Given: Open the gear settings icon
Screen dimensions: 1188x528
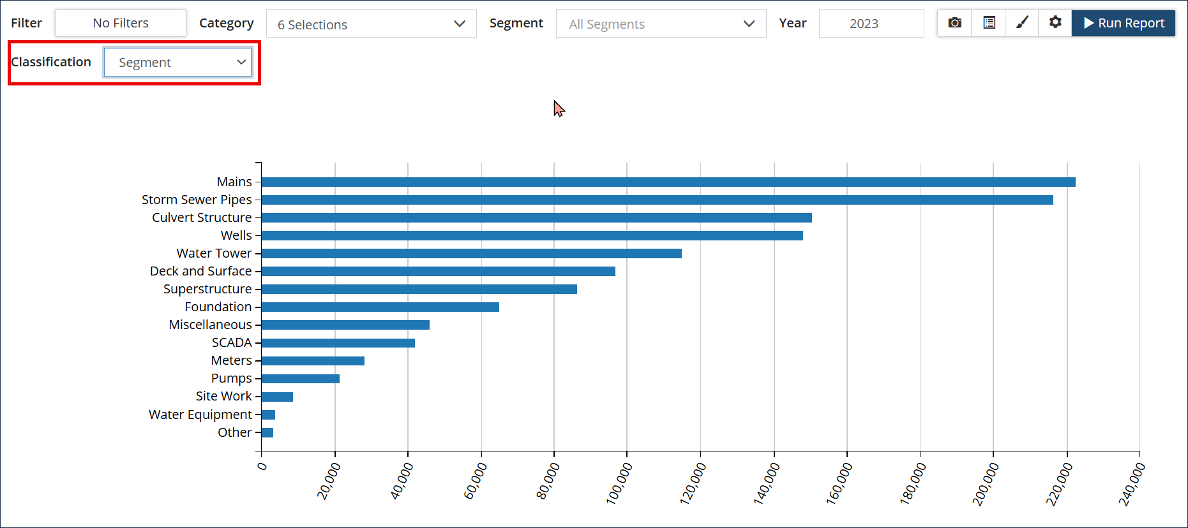Looking at the screenshot, I should [x=1055, y=23].
